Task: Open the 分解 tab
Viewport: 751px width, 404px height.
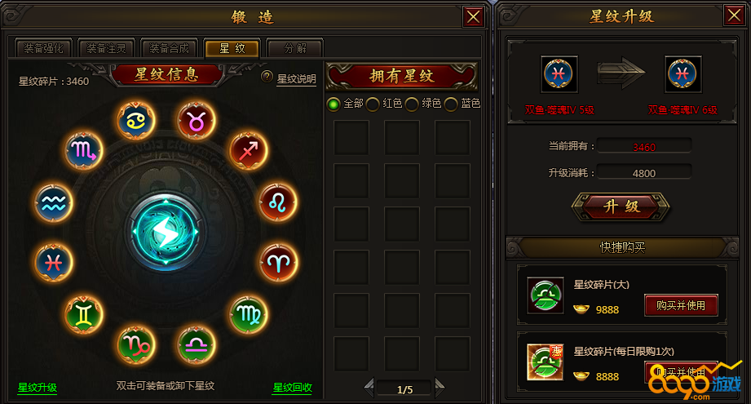Action: (x=295, y=48)
